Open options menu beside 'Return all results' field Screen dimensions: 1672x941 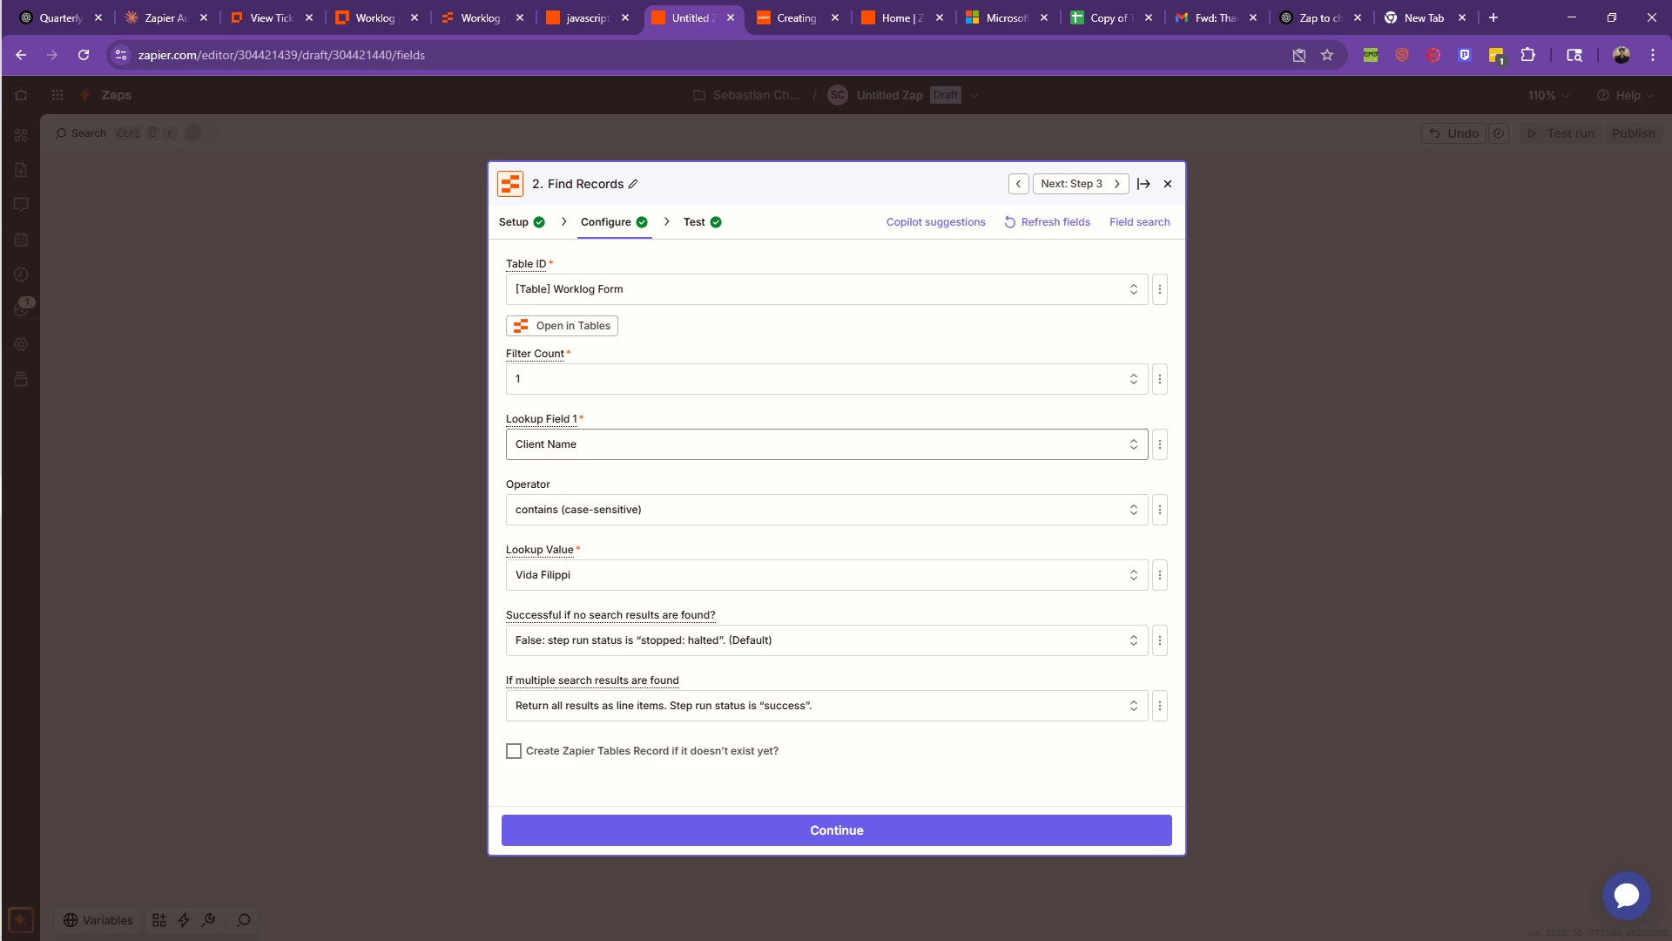1159,706
